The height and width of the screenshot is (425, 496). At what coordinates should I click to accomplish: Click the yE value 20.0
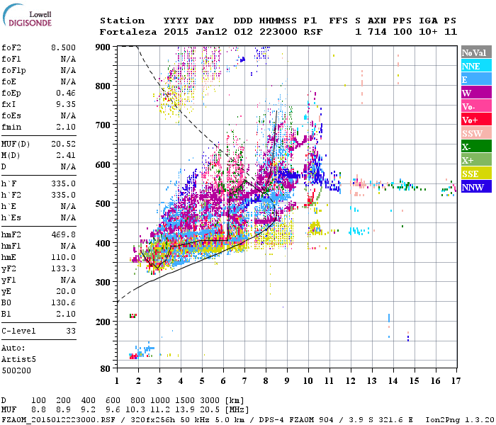pos(66,292)
